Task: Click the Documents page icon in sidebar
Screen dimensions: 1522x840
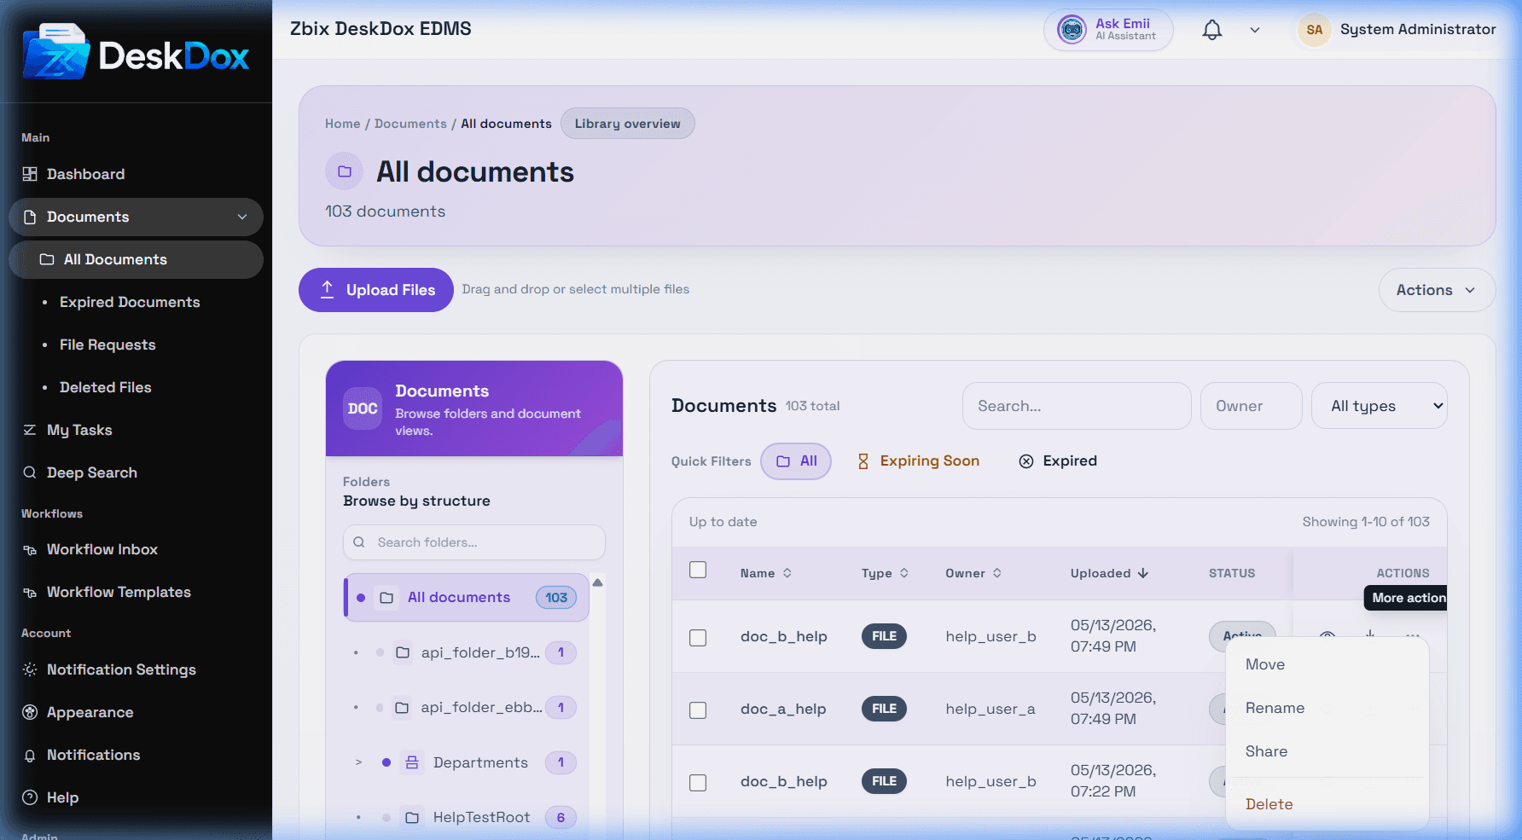Action: 30,217
